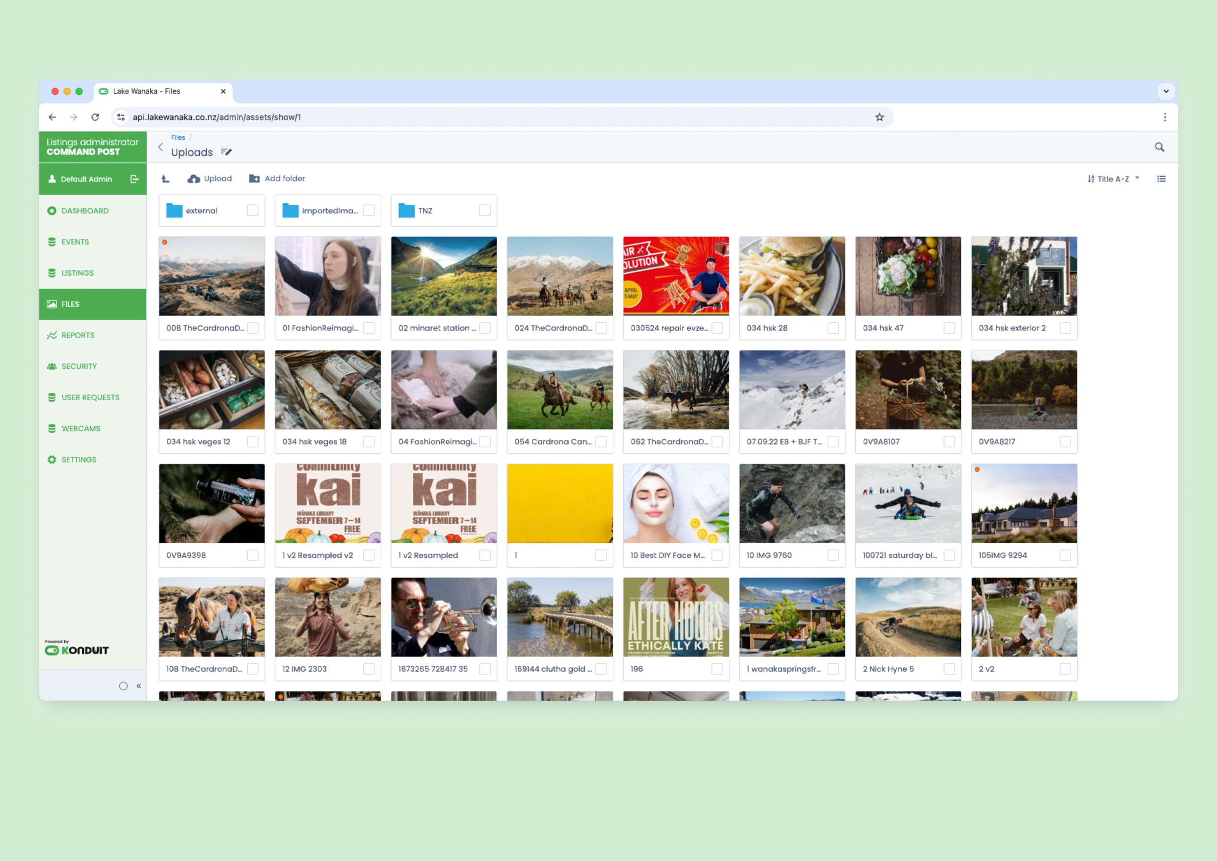Image resolution: width=1217 pixels, height=861 pixels.
Task: Click the 0V9A8107 file name
Action: (x=881, y=442)
